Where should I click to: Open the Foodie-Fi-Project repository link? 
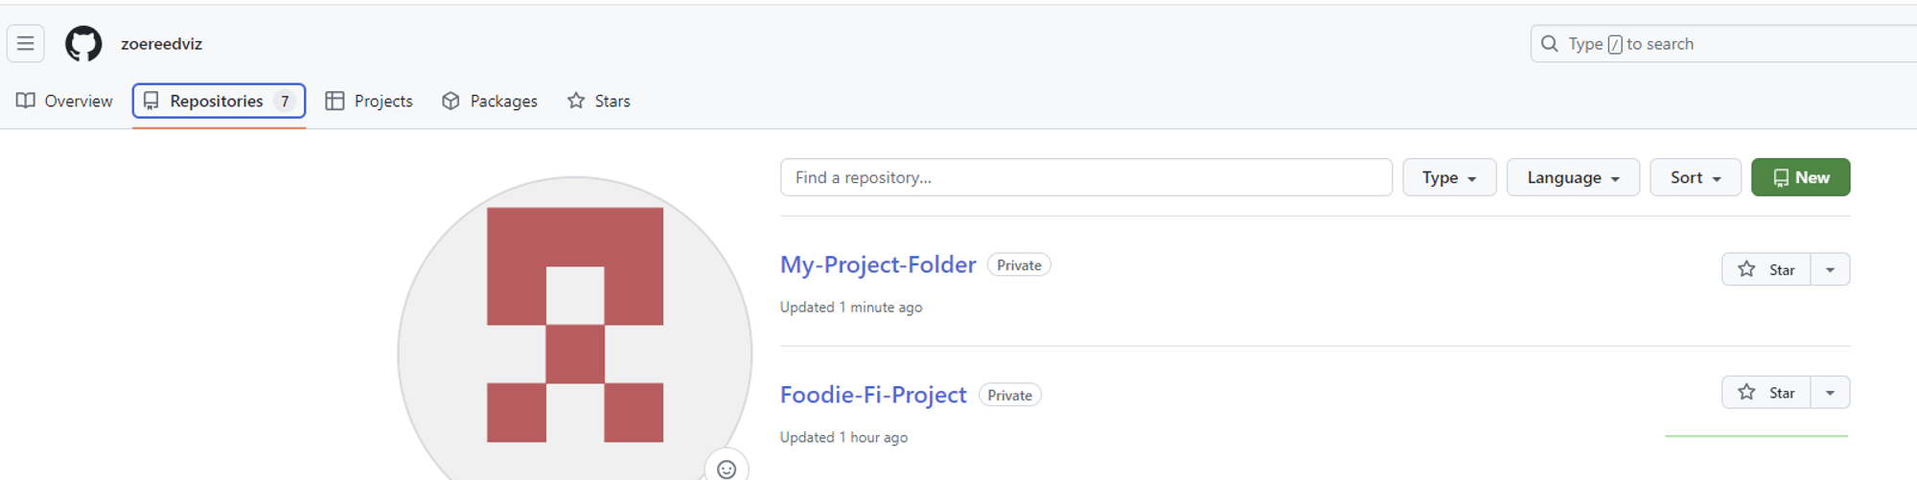(x=873, y=395)
